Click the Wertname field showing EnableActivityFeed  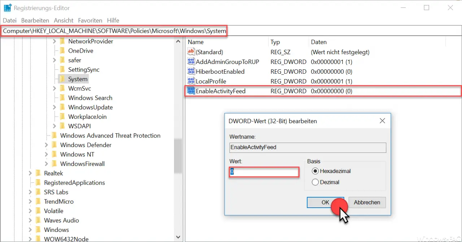click(x=308, y=147)
